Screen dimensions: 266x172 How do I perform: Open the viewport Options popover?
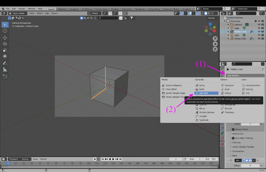pyautogui.click(x=212, y=18)
